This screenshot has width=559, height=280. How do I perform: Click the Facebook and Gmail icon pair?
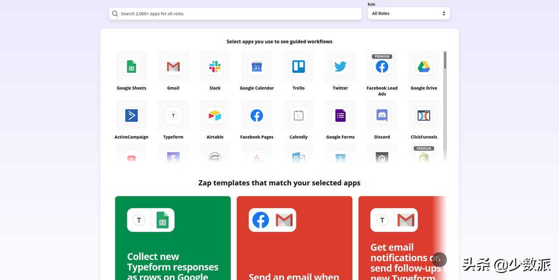click(273, 220)
